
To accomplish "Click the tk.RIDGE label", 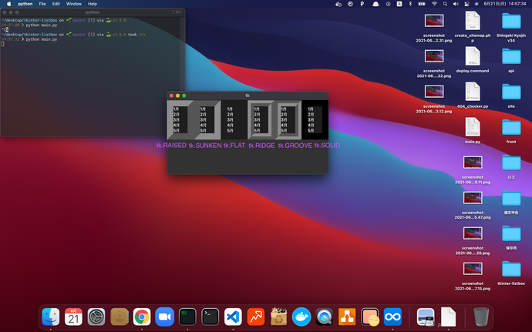I will (x=261, y=145).
